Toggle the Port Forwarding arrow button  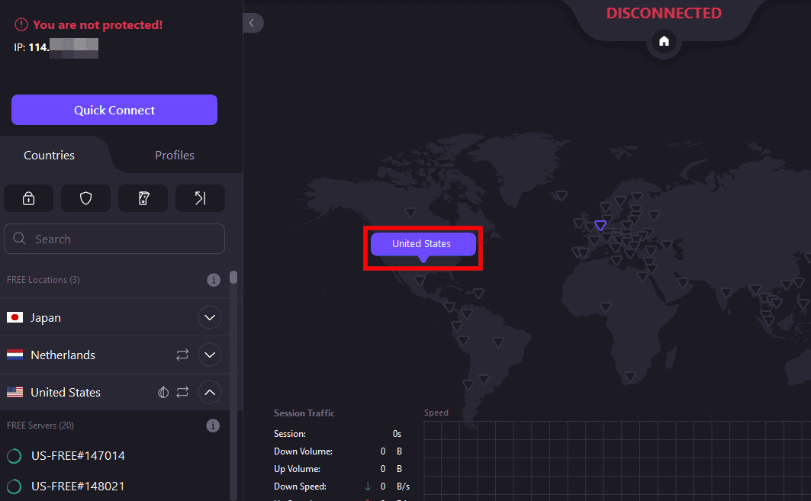click(x=200, y=198)
